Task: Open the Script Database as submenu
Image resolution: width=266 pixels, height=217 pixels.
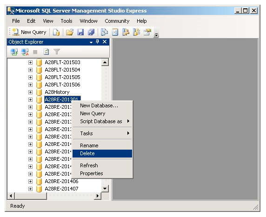Action: pyautogui.click(x=102, y=121)
